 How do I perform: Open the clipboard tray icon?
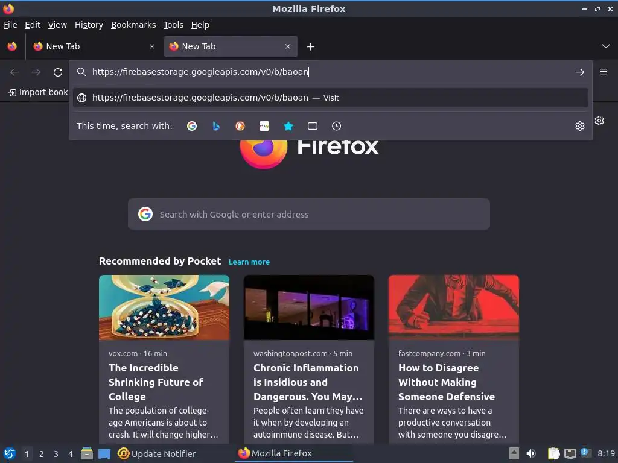click(x=553, y=453)
